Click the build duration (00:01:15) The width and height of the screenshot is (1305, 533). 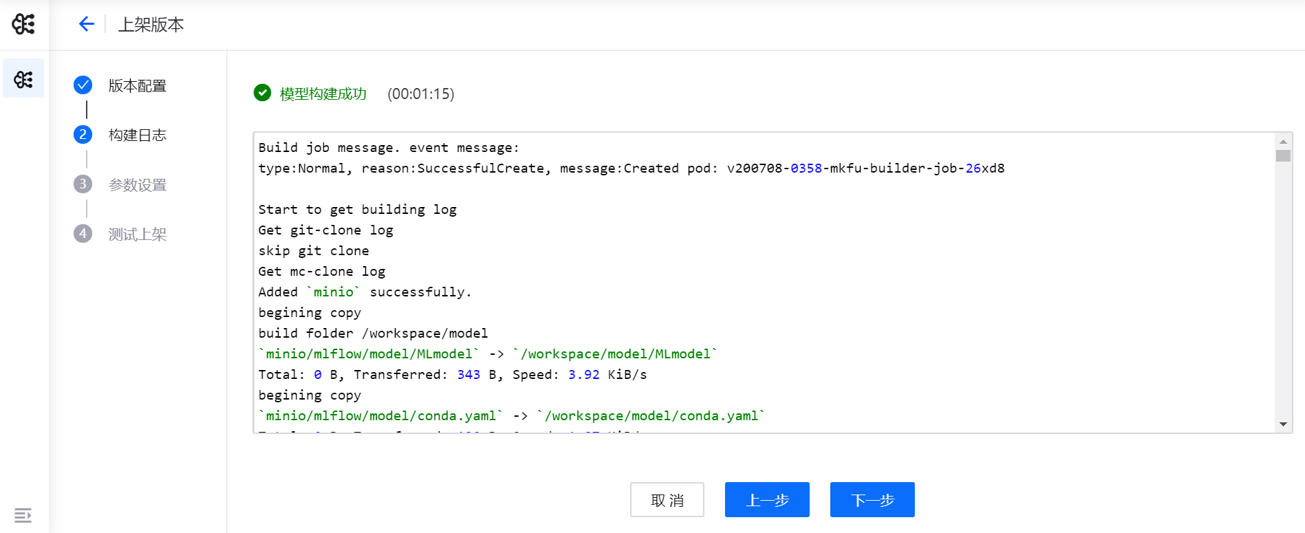coord(421,94)
